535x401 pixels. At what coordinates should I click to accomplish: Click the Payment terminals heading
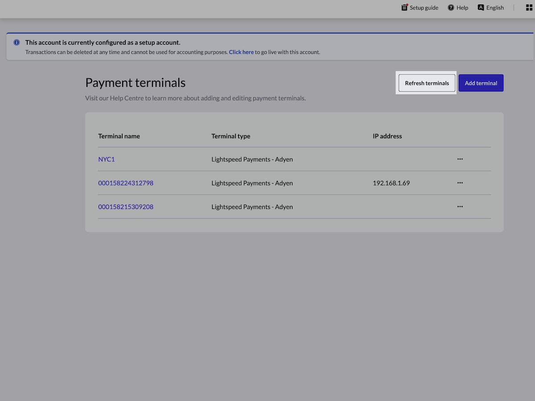tap(135, 83)
